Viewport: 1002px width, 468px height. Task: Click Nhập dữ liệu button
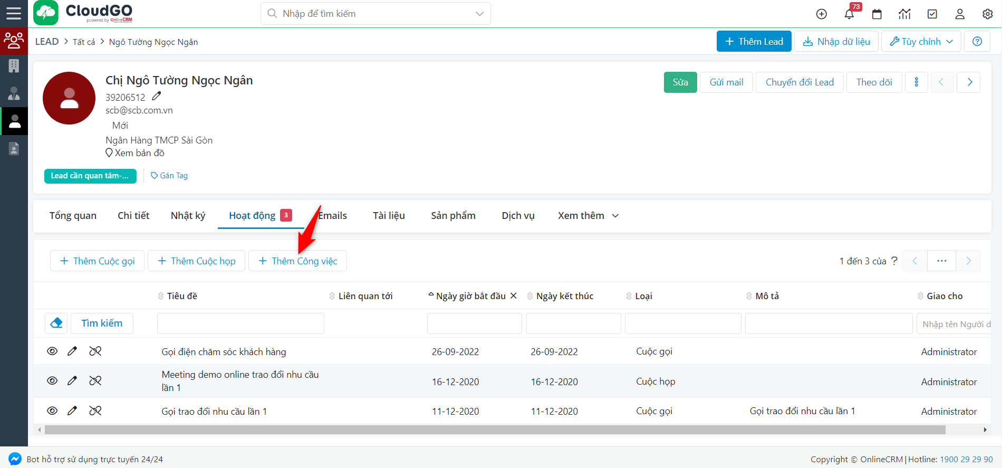(836, 41)
